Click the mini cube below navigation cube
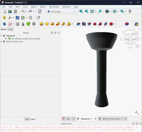The width and height of the screenshot is (142, 132). [x=137, y=46]
